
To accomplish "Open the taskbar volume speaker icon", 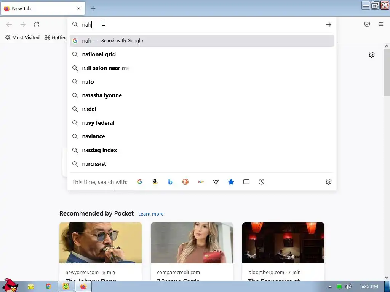I will point(348,287).
